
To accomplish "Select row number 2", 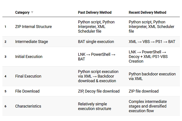I will (x=5, y=42).
